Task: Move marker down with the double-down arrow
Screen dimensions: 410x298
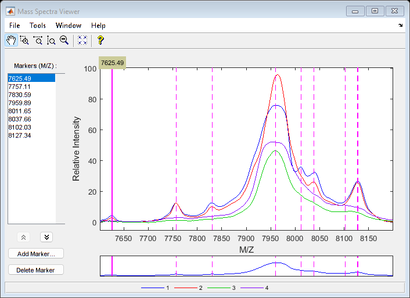Action: coord(47,237)
